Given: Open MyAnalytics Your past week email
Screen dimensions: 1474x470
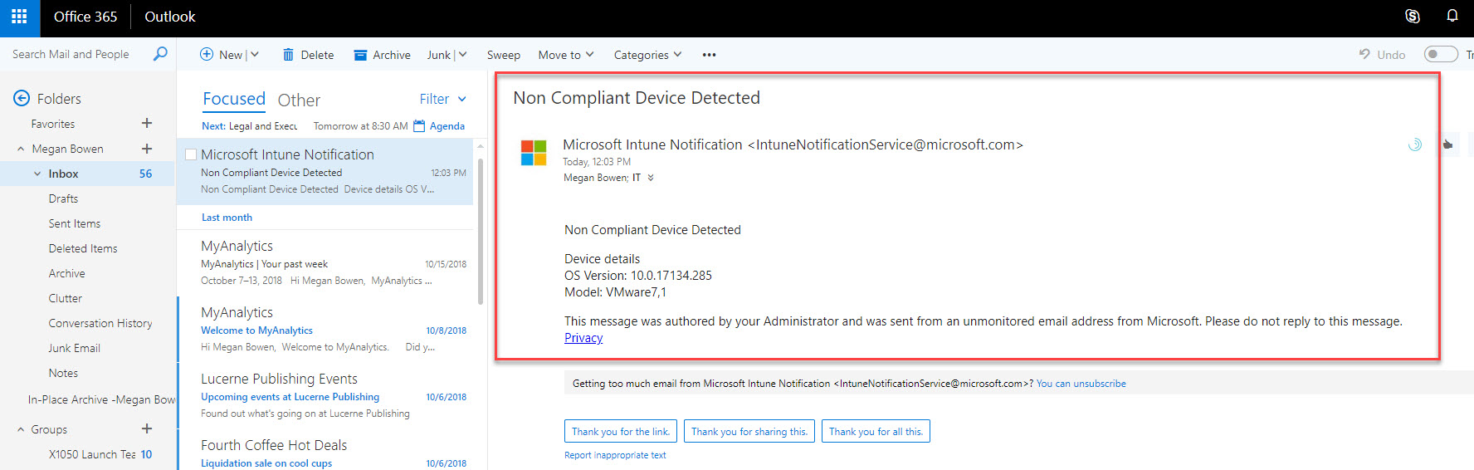Looking at the screenshot, I should 325,262.
